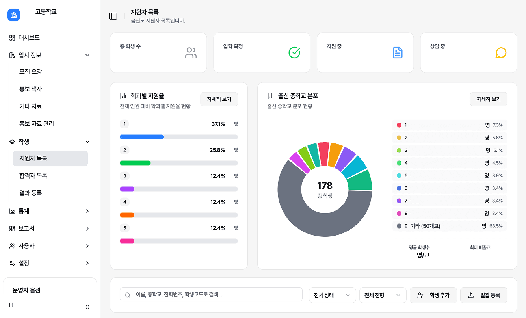
Task: Click the 설정 sliders icon
Action: point(12,263)
